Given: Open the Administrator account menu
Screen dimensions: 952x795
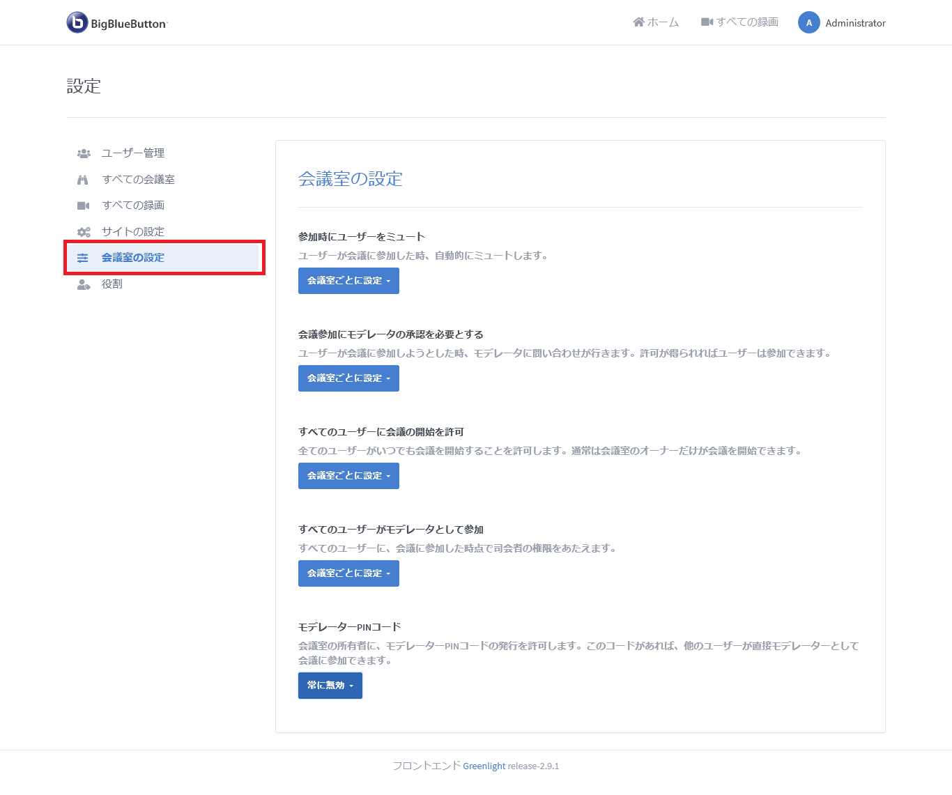Looking at the screenshot, I should (842, 22).
